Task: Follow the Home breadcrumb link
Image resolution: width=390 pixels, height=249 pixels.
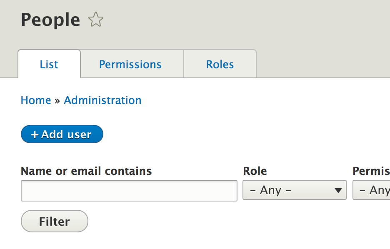Action: click(36, 100)
